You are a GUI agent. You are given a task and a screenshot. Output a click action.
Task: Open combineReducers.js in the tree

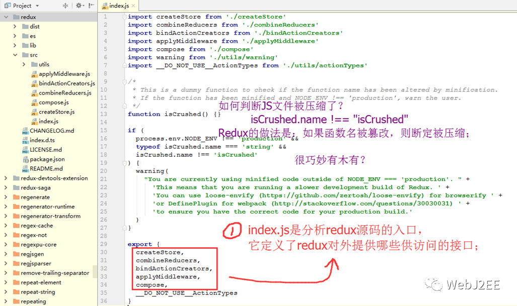[65, 93]
